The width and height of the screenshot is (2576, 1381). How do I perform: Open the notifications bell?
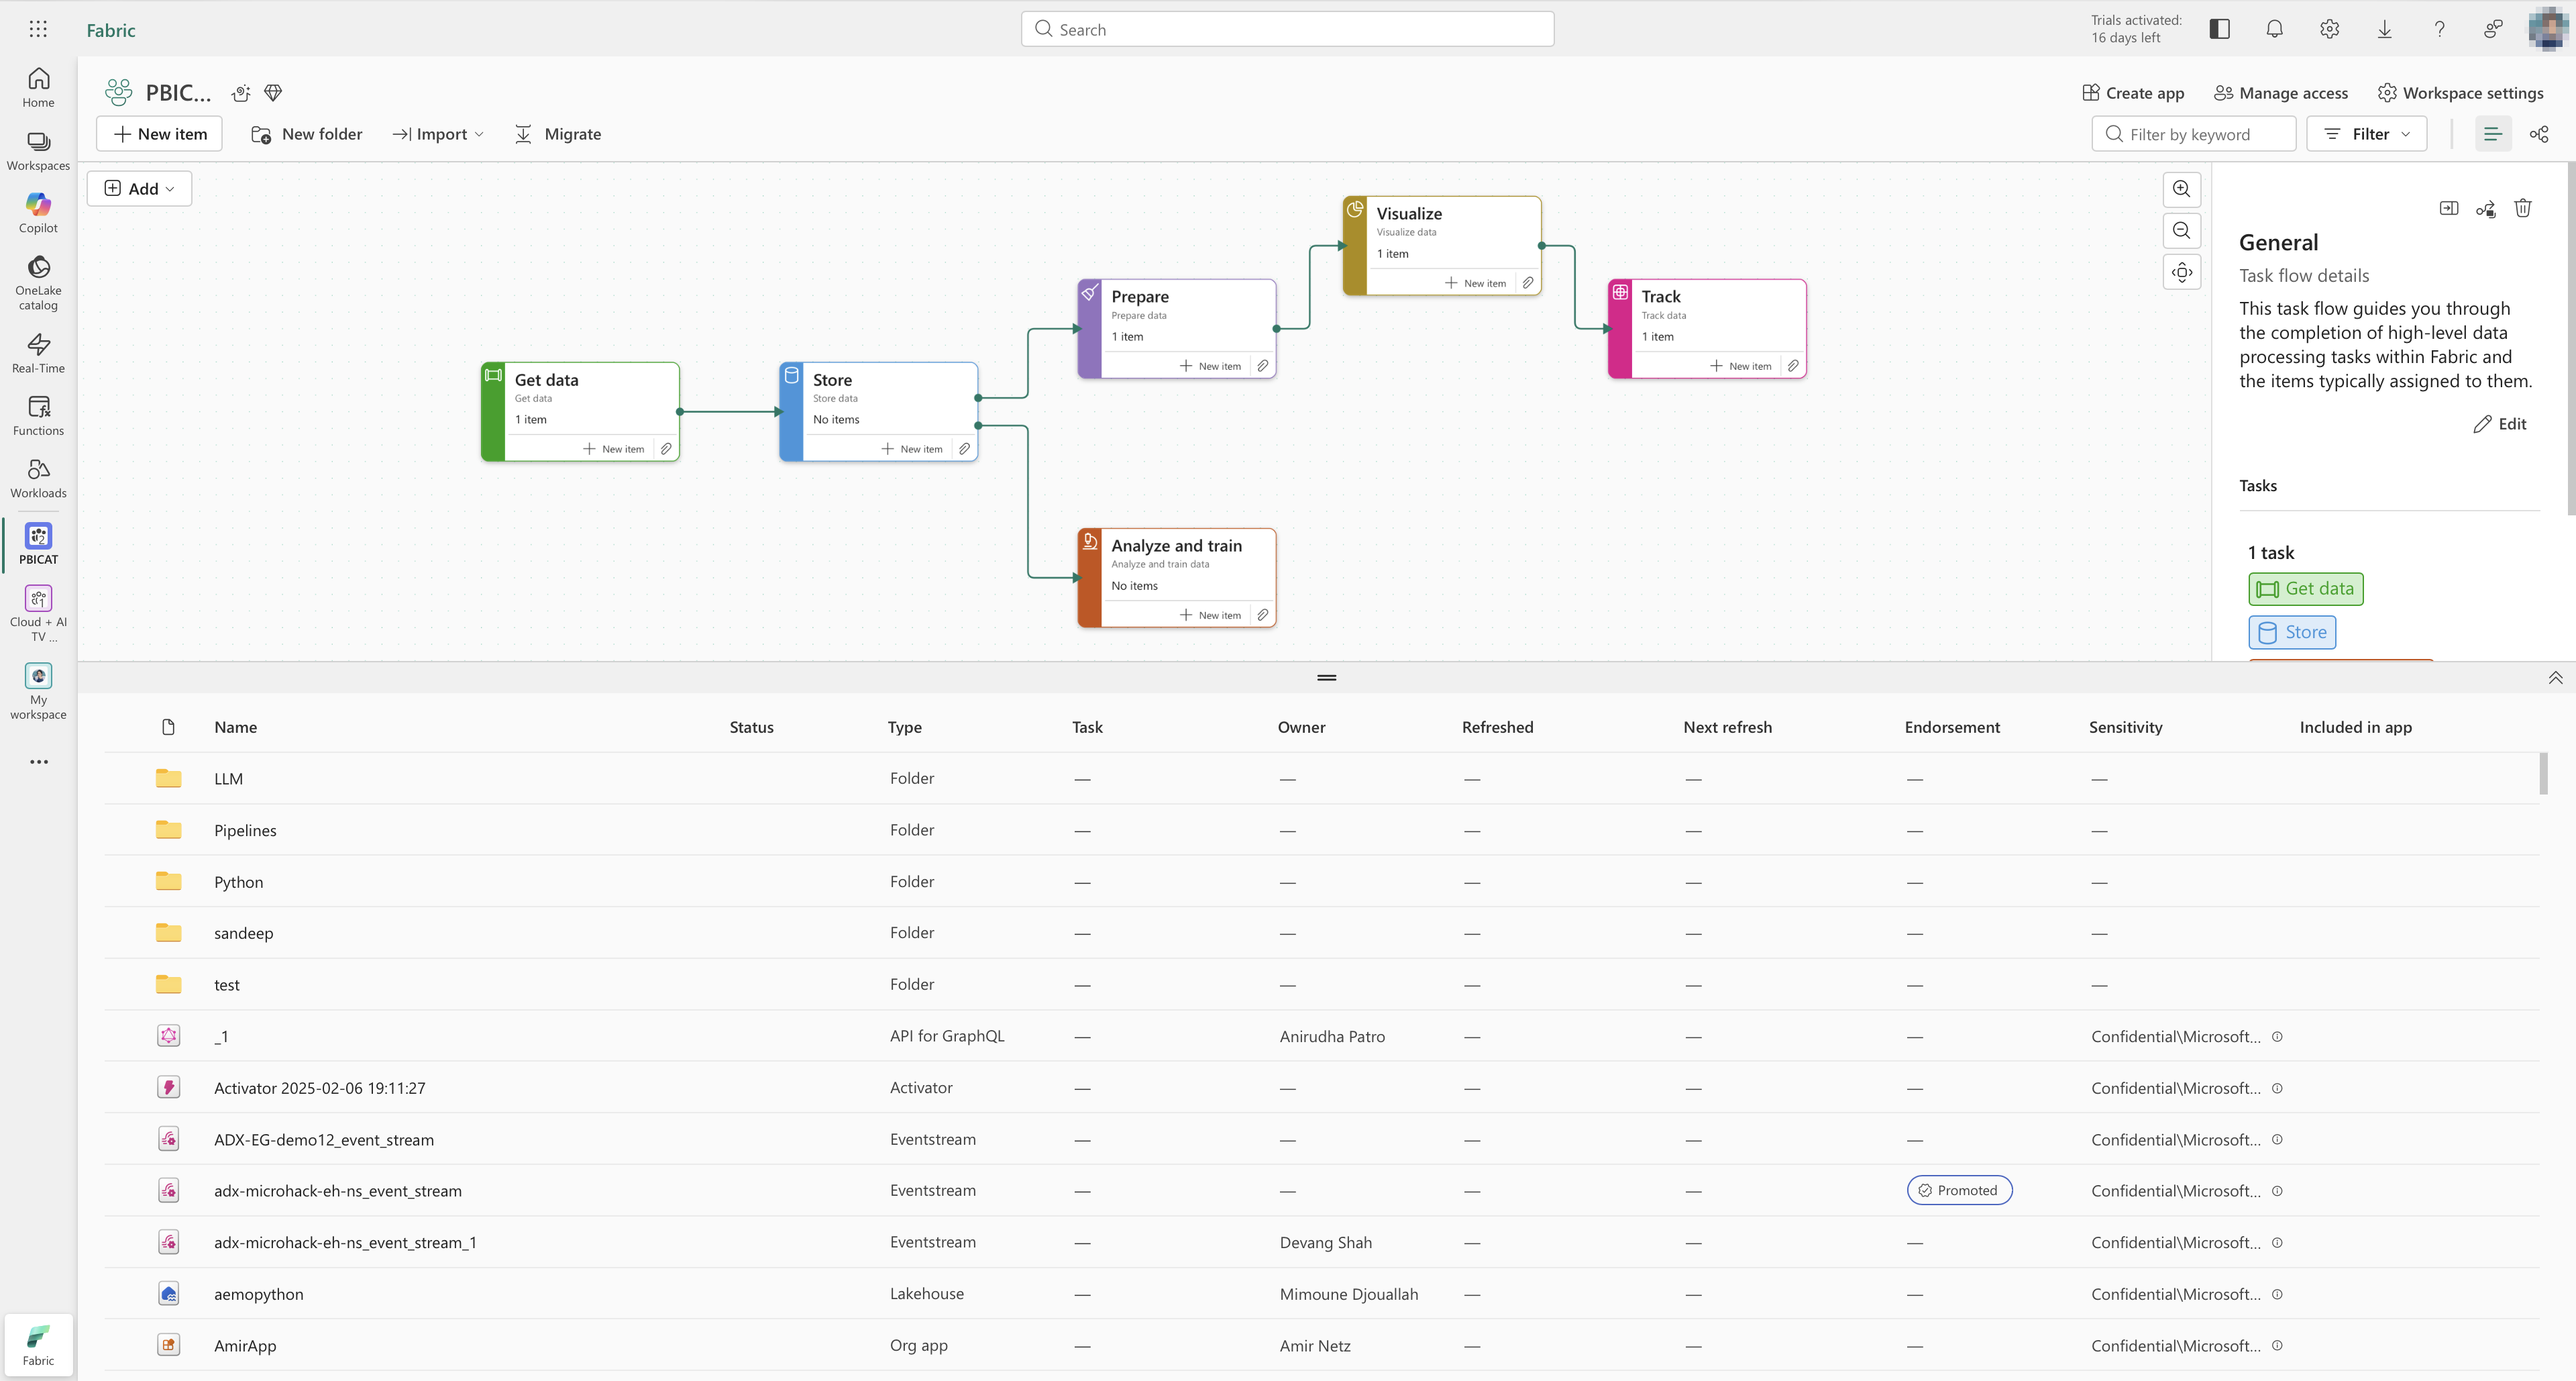tap(2274, 29)
